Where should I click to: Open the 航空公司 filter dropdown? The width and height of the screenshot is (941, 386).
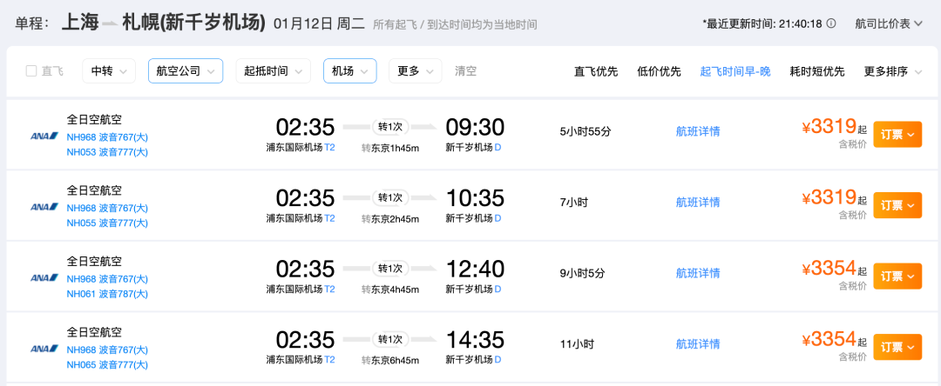tap(186, 70)
